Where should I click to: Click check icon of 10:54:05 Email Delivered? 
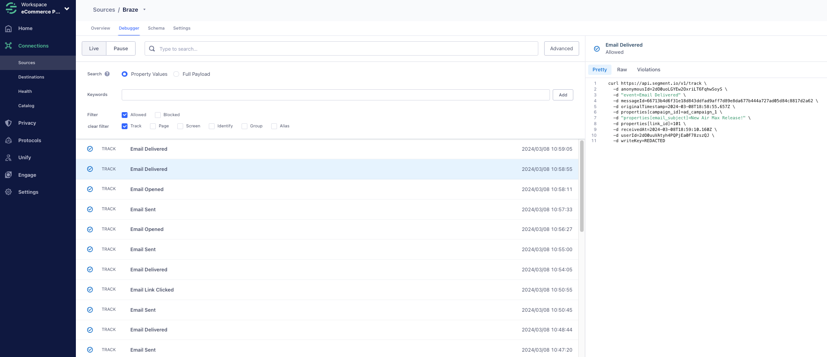[x=90, y=270]
